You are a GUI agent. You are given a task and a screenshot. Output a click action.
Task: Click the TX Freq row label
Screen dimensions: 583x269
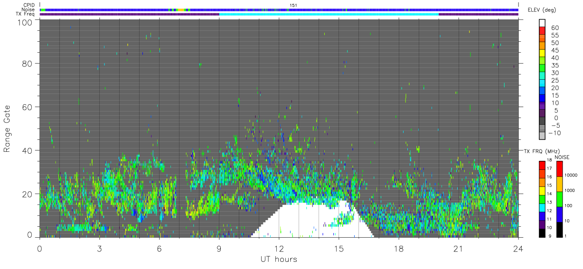point(25,14)
